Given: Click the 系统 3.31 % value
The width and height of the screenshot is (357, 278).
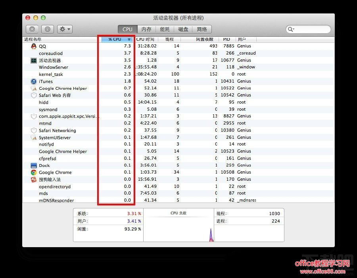Looking at the screenshot, I should pos(134,214).
